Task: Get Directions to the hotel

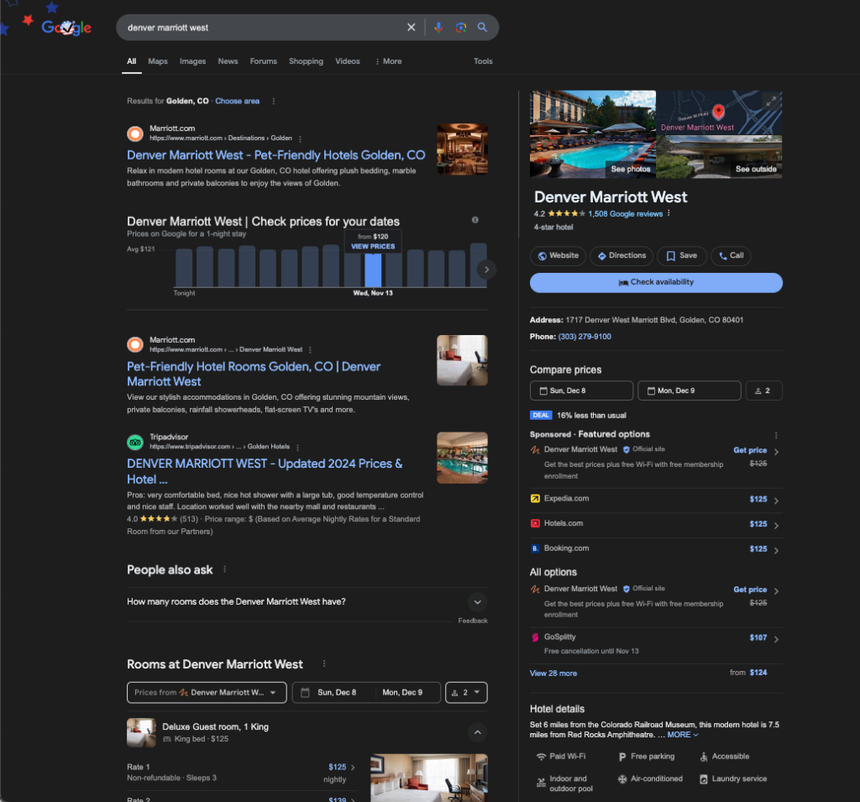Action: tap(621, 255)
